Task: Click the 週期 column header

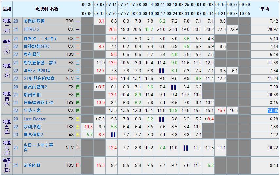Action: [7, 9]
